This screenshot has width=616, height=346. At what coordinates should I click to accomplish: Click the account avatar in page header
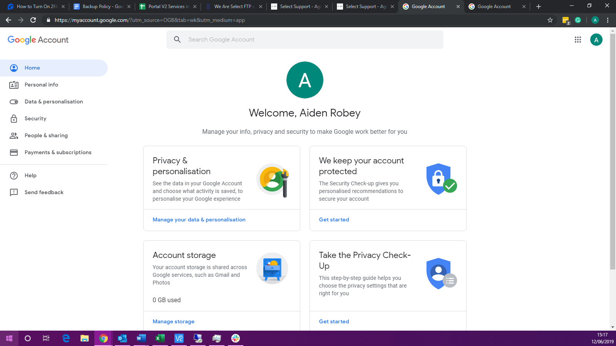[x=596, y=40]
